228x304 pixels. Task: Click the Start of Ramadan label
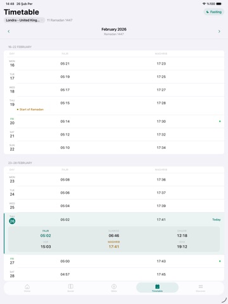(x=32, y=110)
